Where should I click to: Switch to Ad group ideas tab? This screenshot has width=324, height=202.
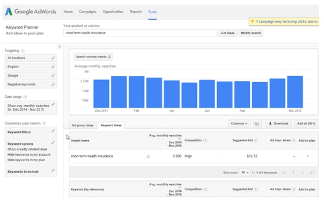[83, 125]
